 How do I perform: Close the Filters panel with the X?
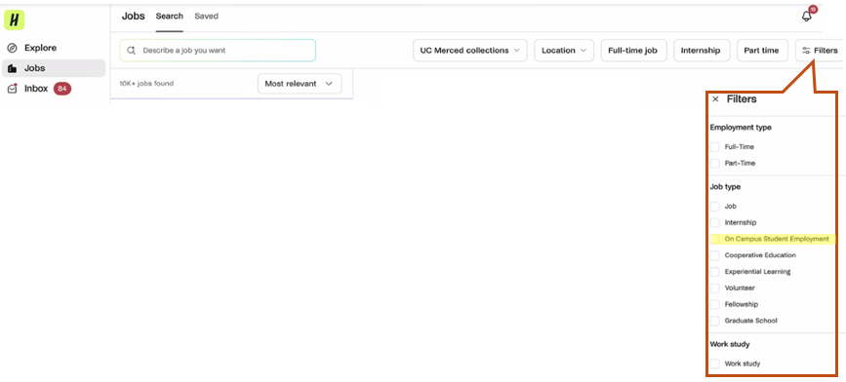715,99
